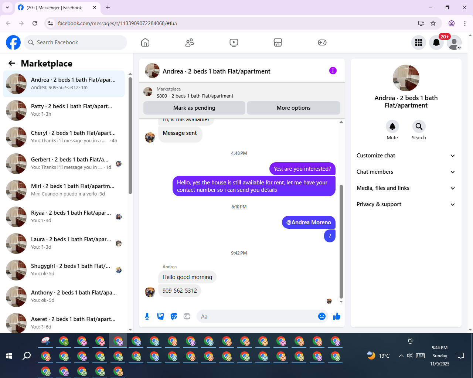
Task: Open the weather widget showing 19°C
Action: 378,356
